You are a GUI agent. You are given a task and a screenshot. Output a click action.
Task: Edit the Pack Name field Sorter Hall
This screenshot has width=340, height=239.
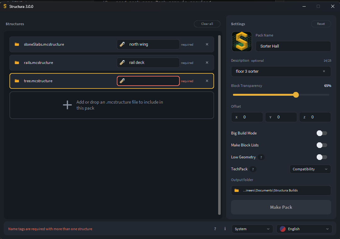click(x=293, y=46)
